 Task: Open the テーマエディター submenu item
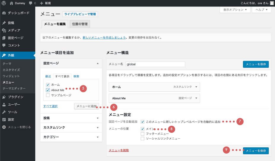click(x=14, y=88)
